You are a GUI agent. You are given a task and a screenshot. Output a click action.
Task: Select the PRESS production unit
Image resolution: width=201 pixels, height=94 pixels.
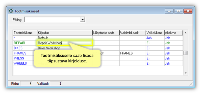coord(25,58)
